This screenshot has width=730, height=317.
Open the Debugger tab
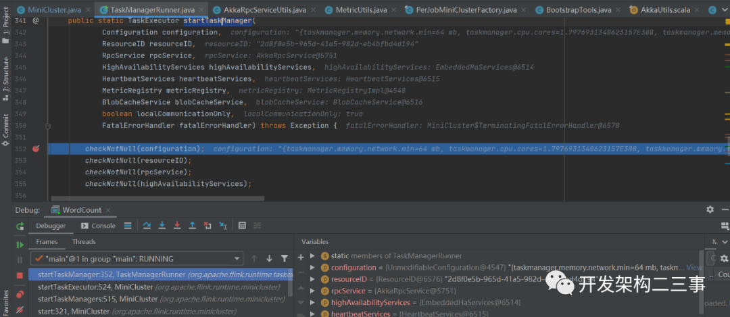[51, 226]
